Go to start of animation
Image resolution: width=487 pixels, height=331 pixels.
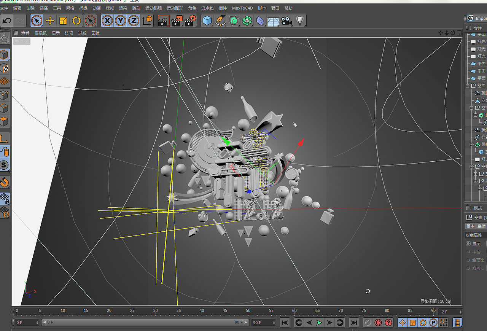[285, 323]
